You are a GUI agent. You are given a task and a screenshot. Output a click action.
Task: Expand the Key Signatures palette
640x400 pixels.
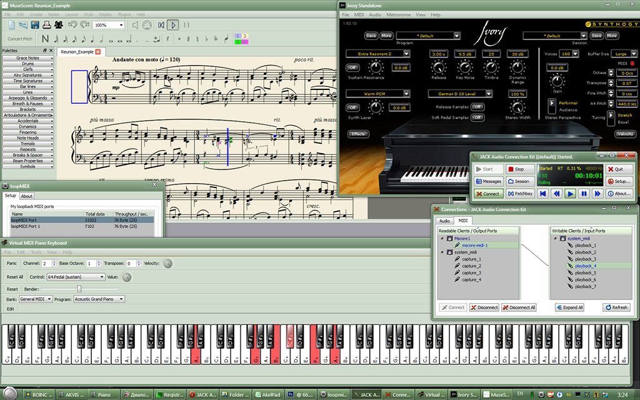pos(27,75)
